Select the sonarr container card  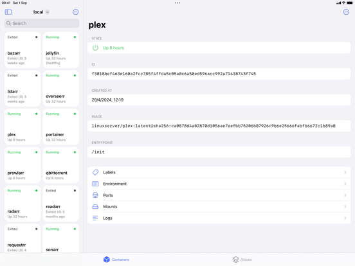click(x=61, y=238)
